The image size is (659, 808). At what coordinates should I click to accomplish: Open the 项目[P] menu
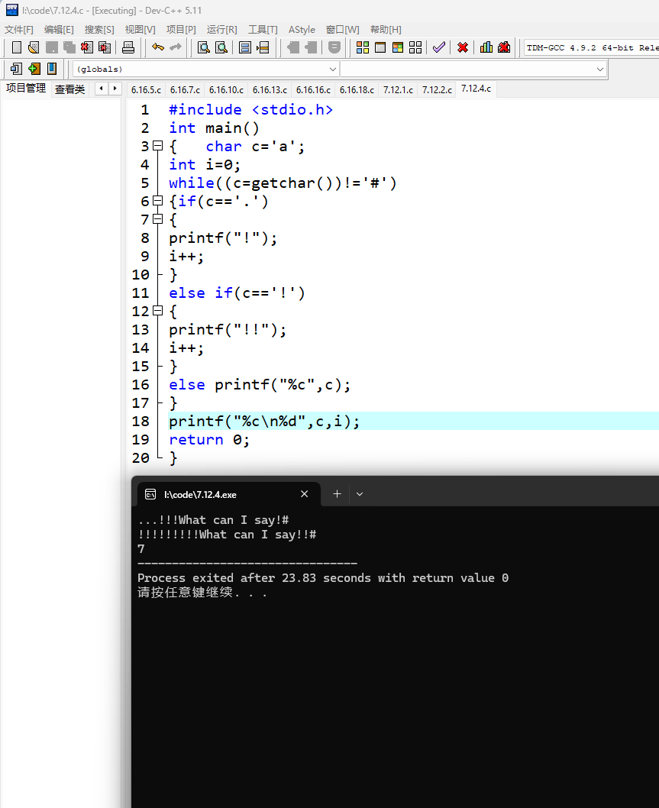click(x=181, y=29)
